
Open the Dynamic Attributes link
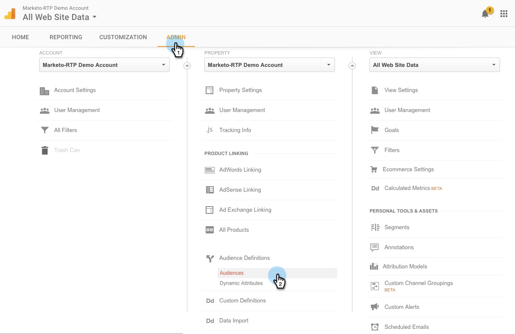(241, 283)
